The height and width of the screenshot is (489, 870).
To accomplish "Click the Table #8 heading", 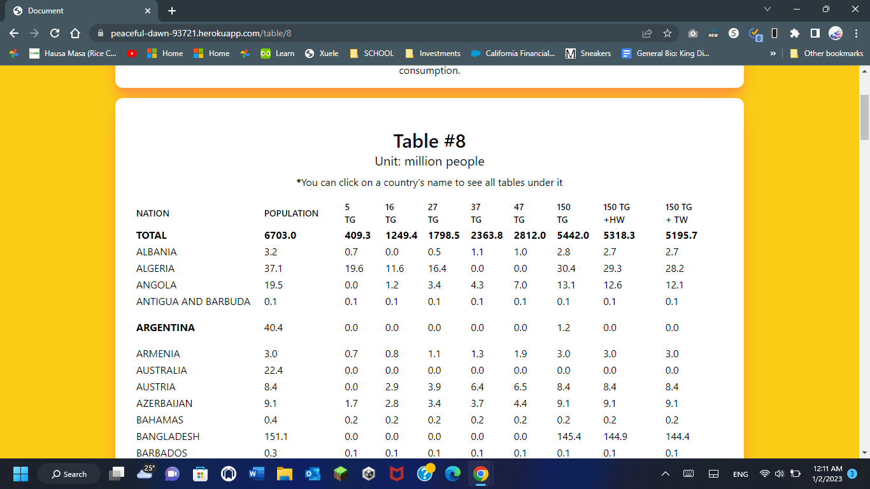I will point(429,141).
